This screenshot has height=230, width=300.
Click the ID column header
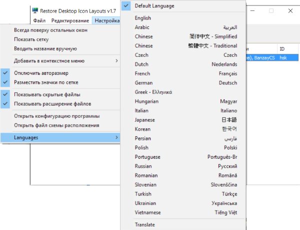coord(282,49)
